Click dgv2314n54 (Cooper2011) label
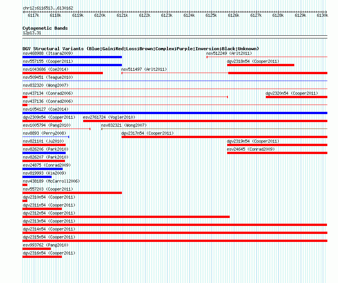 coord(49,229)
